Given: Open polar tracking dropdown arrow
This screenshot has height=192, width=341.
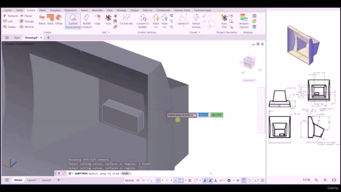Looking at the screenshot, I should click(x=163, y=180).
